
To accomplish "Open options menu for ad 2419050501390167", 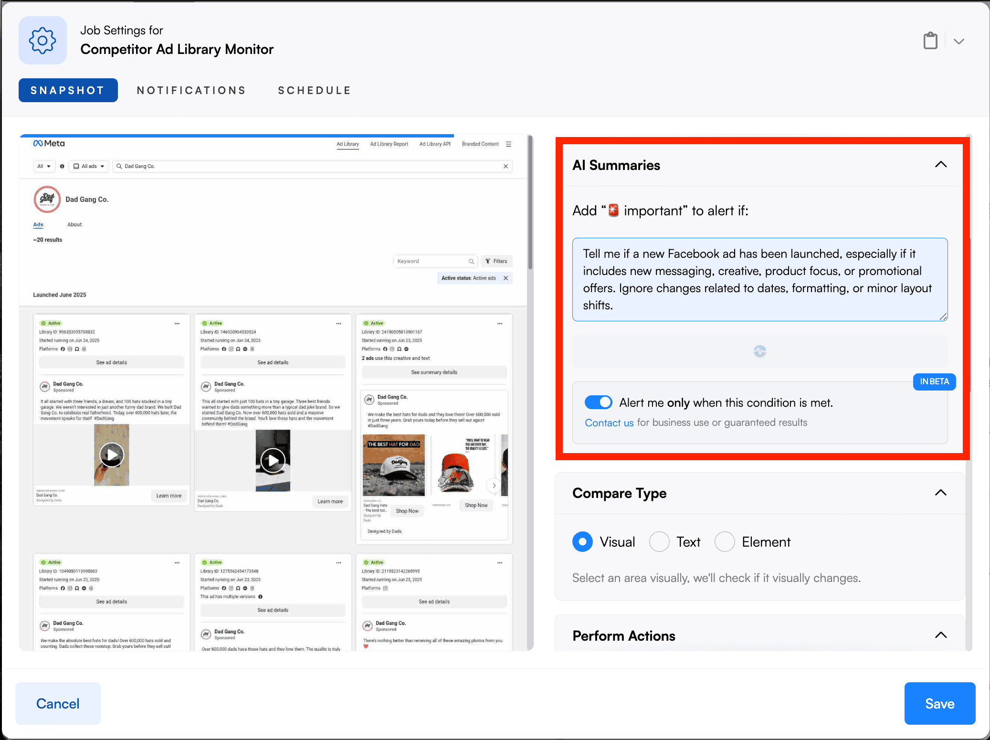I will (500, 323).
